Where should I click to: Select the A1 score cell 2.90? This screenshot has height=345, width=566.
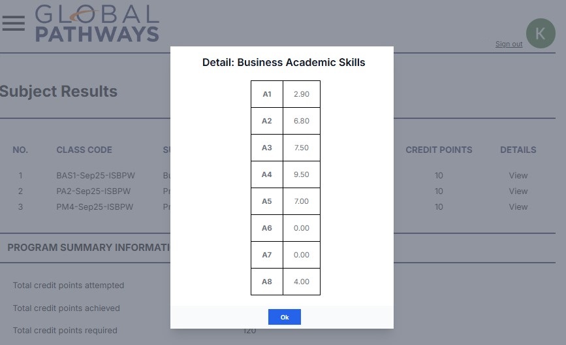pos(301,94)
